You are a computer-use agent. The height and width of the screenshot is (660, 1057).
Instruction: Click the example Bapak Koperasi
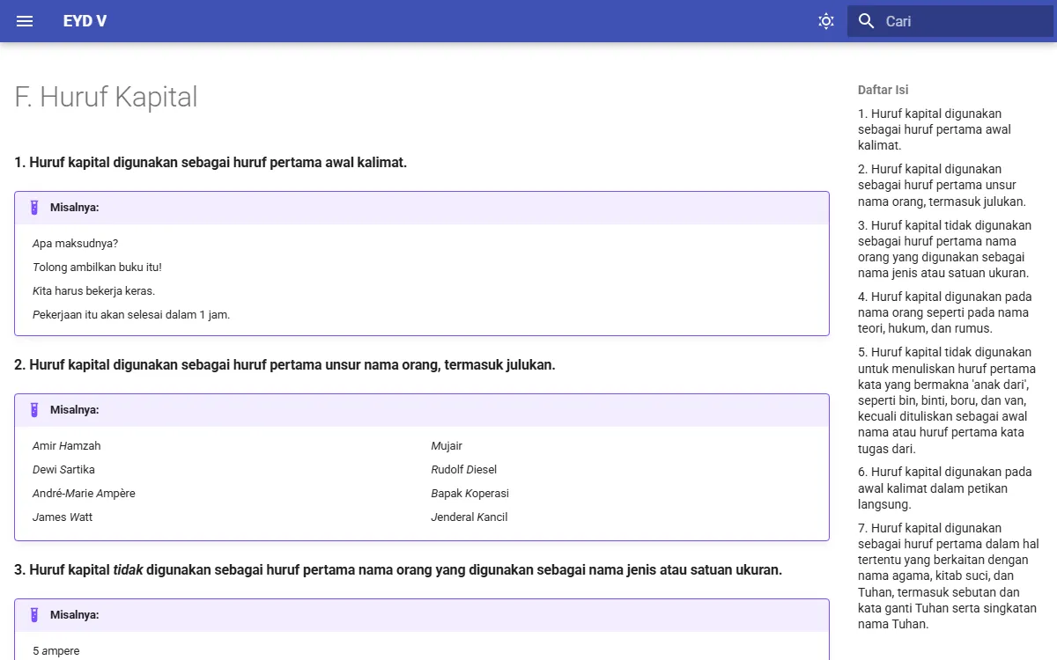click(470, 494)
